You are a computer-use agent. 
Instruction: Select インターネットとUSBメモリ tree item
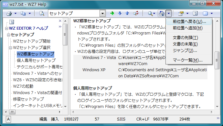[38, 106]
